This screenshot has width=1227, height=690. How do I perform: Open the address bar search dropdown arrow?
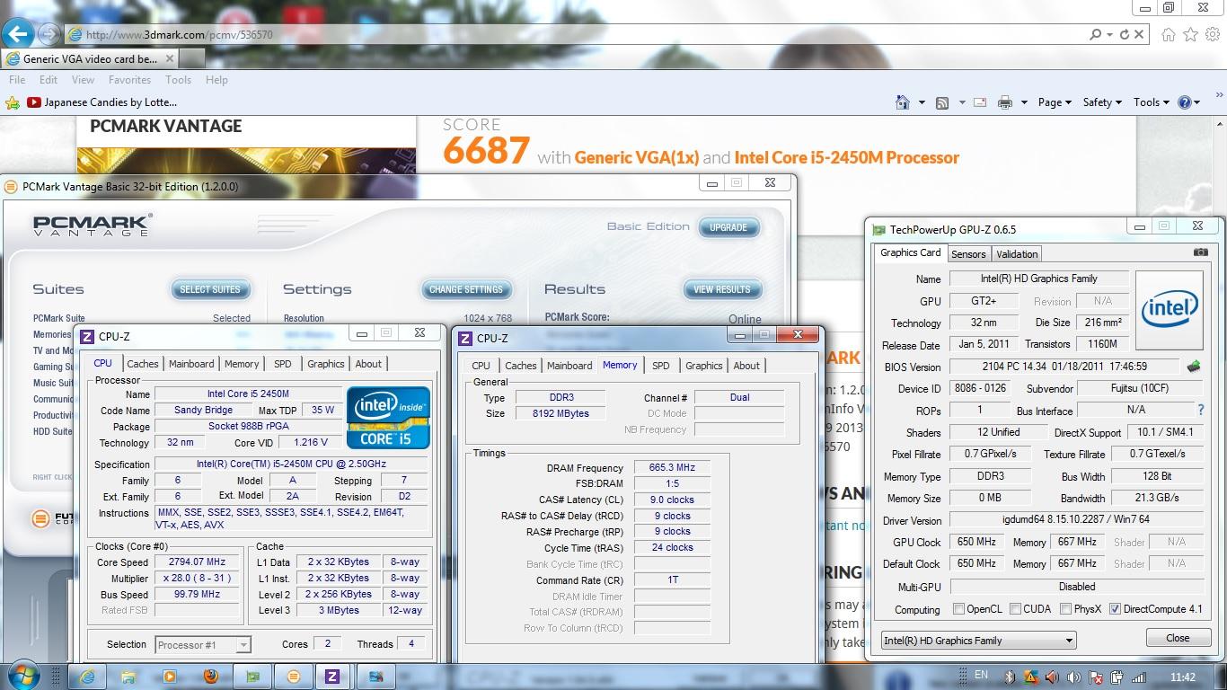click(x=1110, y=34)
